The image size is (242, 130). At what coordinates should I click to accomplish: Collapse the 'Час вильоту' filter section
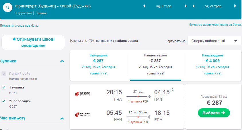coord(62,118)
